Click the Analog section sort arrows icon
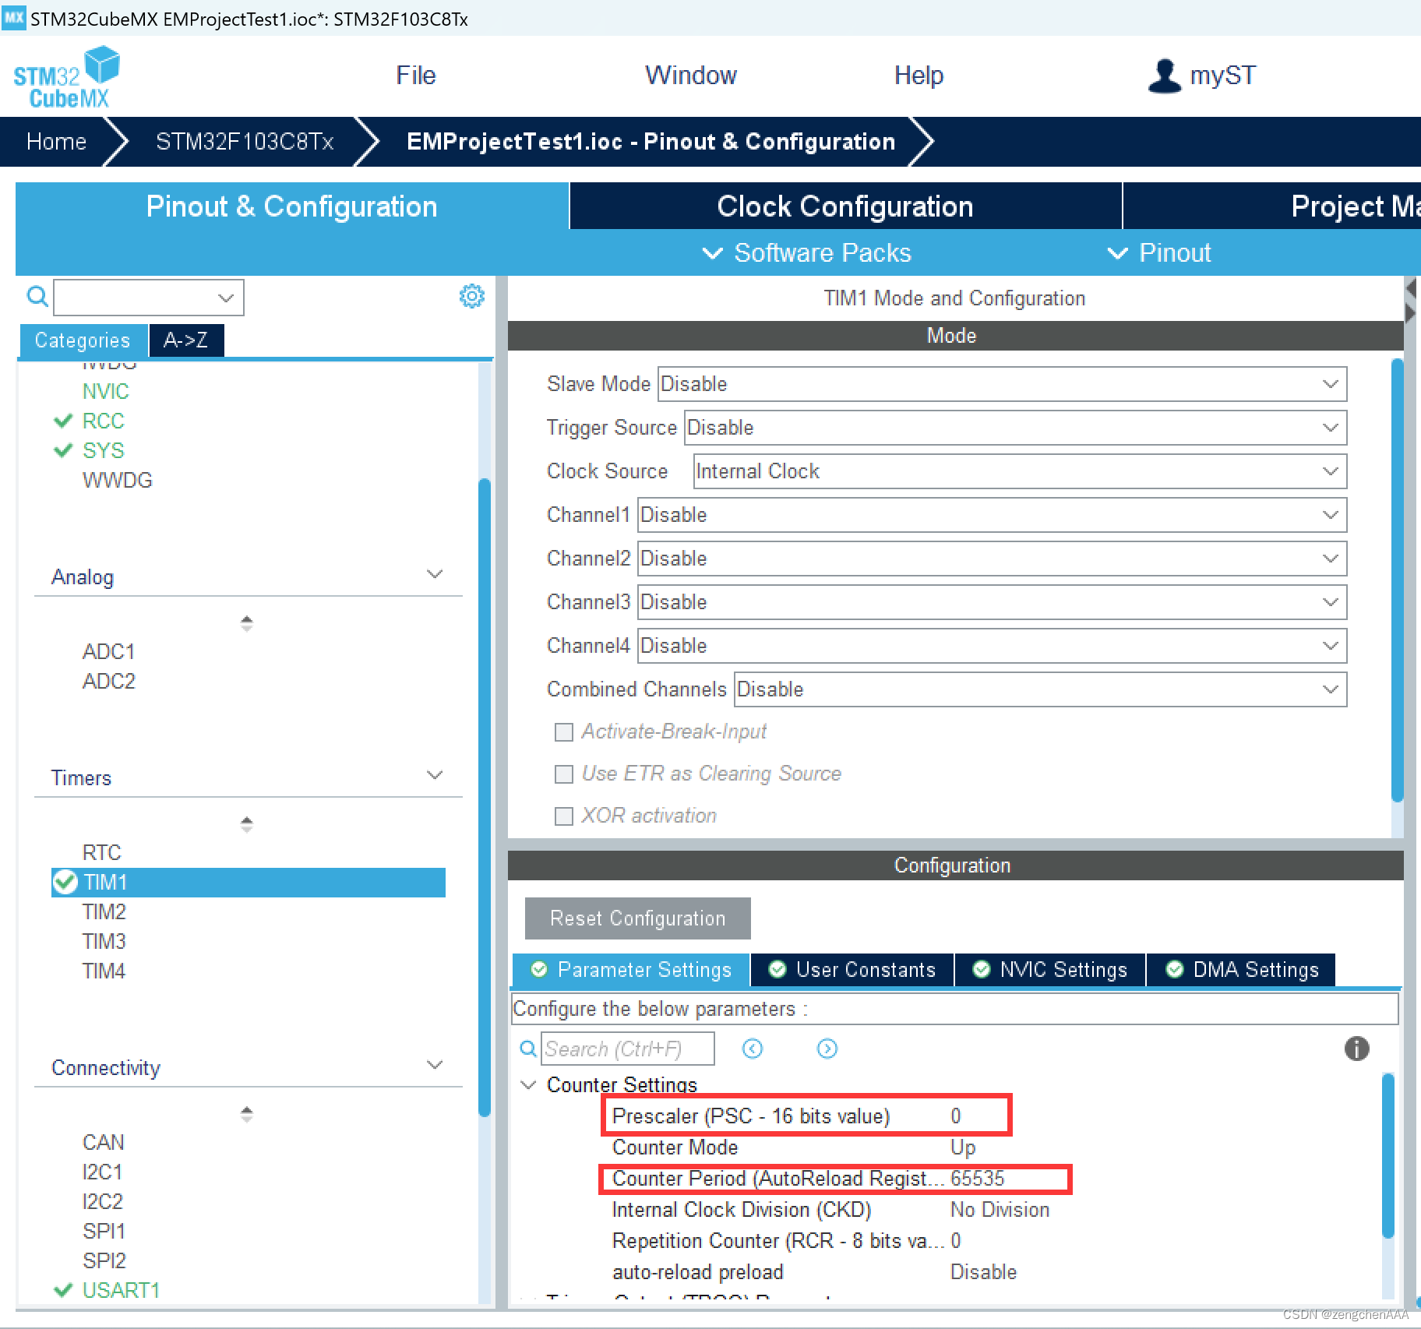Viewport: 1421px width, 1329px height. tap(246, 623)
